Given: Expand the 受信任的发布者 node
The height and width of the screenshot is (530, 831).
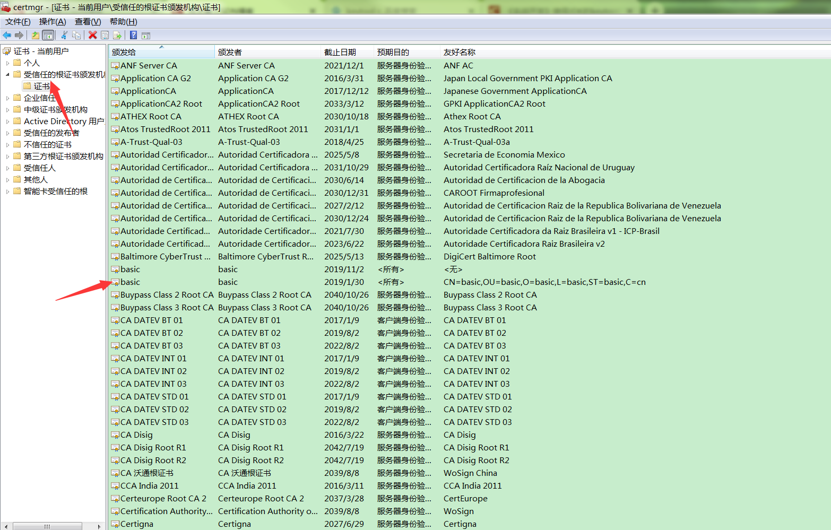Looking at the screenshot, I should pos(7,133).
